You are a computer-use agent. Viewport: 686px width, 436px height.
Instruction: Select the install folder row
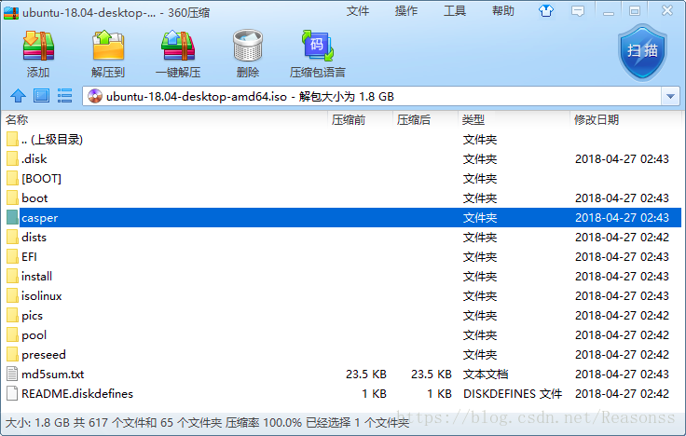(x=343, y=277)
